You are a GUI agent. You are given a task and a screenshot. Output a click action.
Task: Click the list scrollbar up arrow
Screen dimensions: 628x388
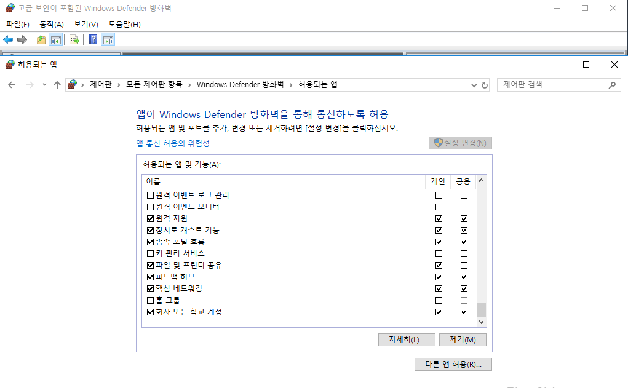482,181
